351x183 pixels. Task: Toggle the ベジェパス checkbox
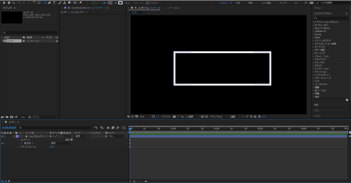pyautogui.click(x=147, y=3)
